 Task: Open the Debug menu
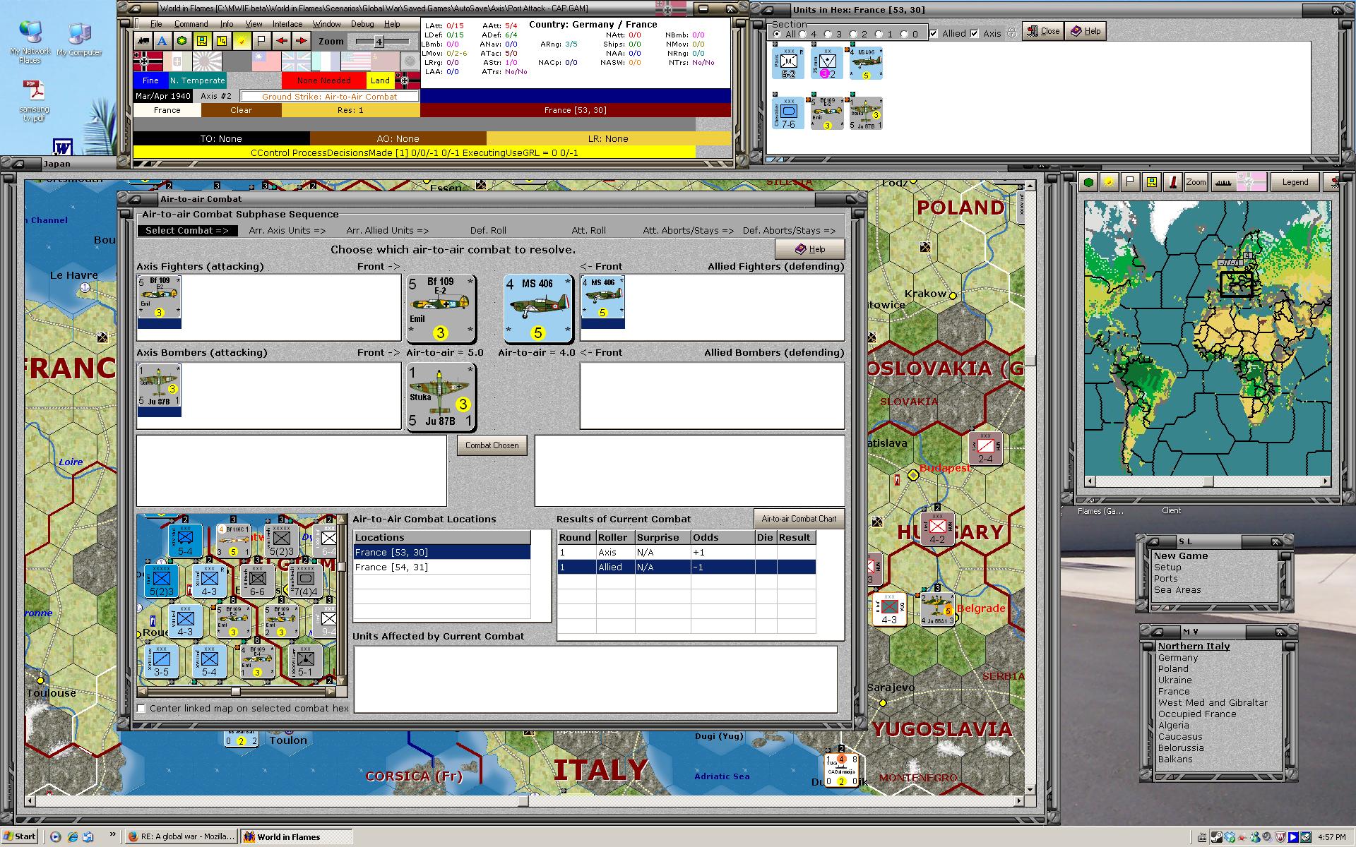pos(362,24)
